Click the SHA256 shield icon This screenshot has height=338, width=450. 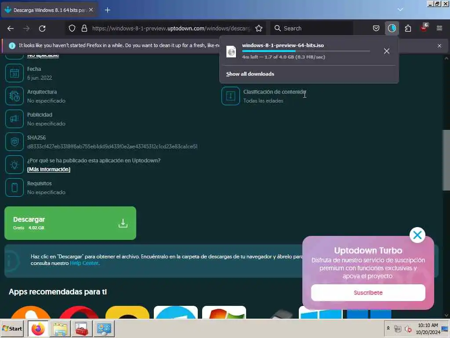click(x=15, y=142)
